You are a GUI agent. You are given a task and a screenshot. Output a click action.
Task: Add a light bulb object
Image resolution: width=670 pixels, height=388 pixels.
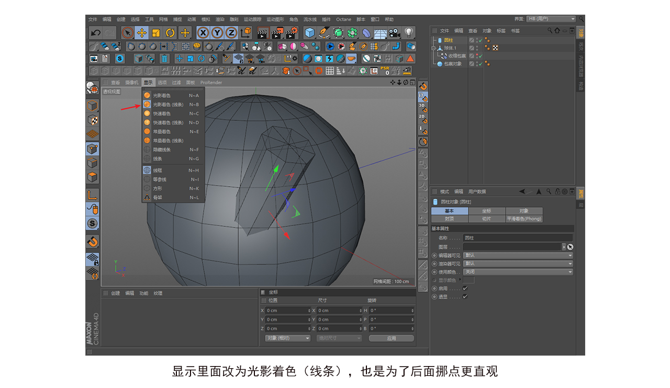[x=409, y=33]
